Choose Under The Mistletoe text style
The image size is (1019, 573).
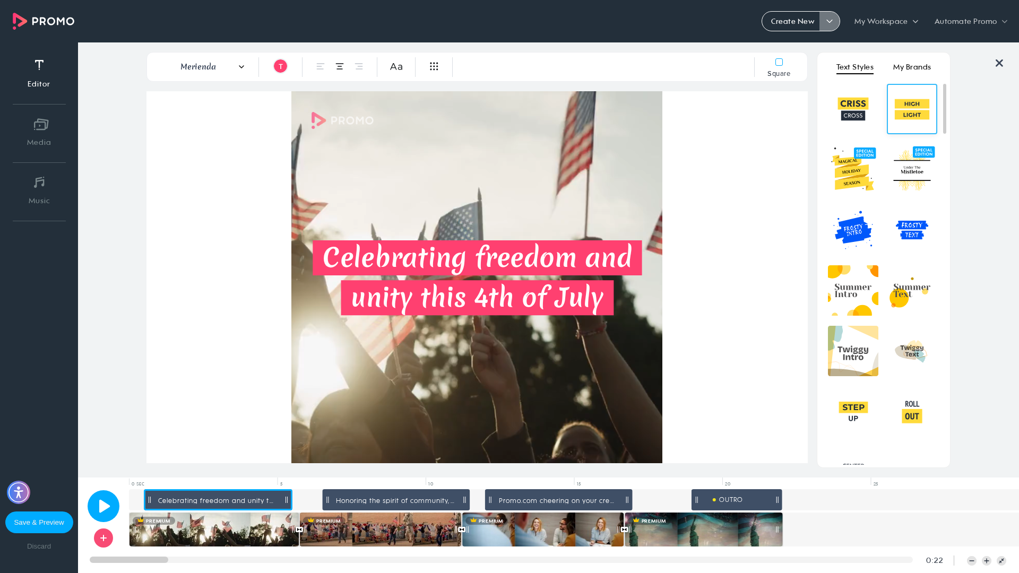click(912, 169)
